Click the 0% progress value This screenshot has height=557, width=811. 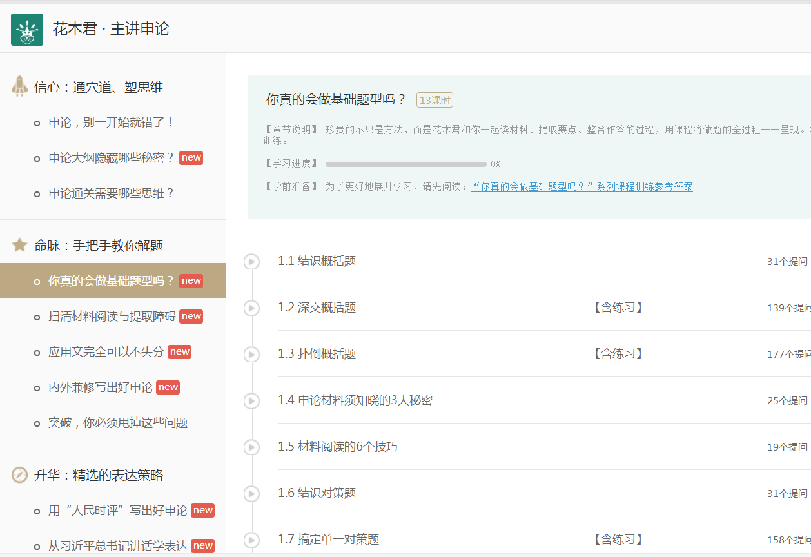(496, 164)
